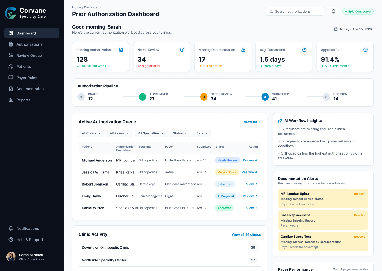382x271 pixels.
Task: Click the Downtown Orthopedic Clinic row
Action: point(170,247)
